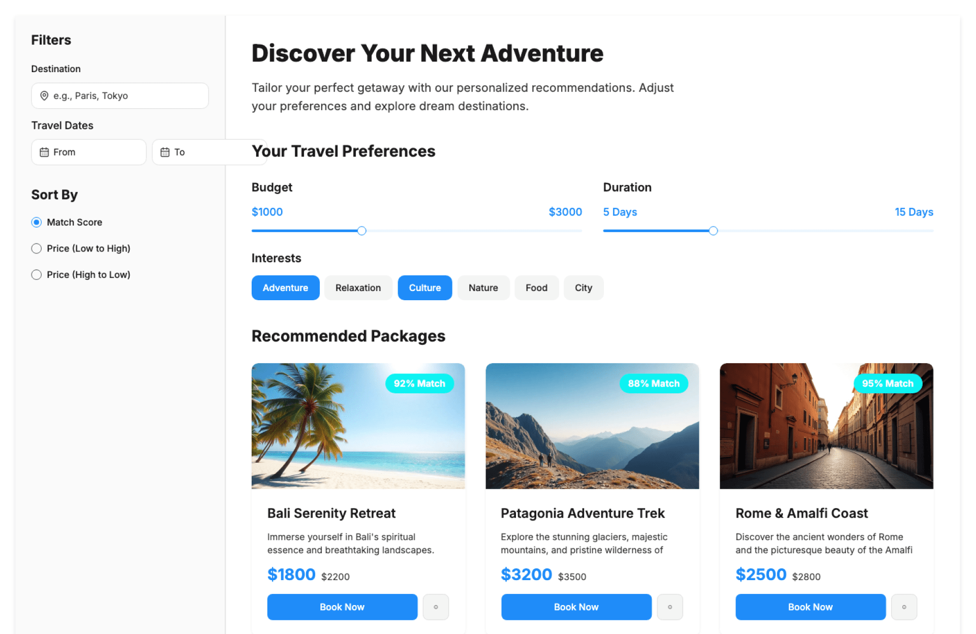Select the Food interest chip
The width and height of the screenshot is (976, 634).
tap(536, 288)
